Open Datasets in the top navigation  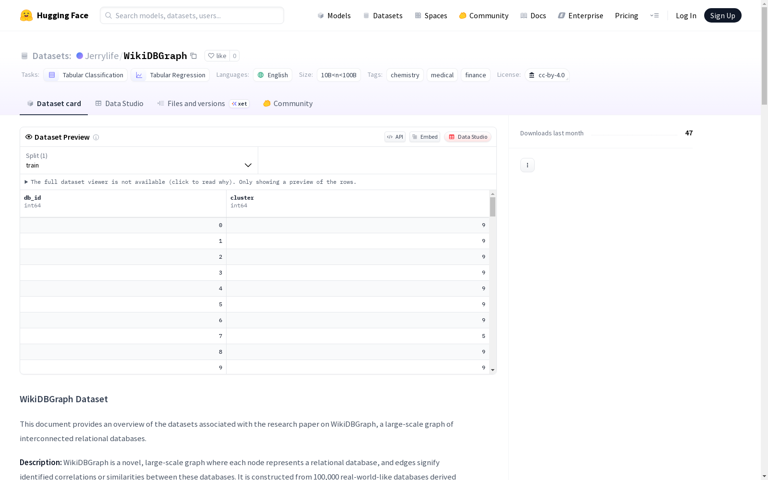(x=383, y=15)
